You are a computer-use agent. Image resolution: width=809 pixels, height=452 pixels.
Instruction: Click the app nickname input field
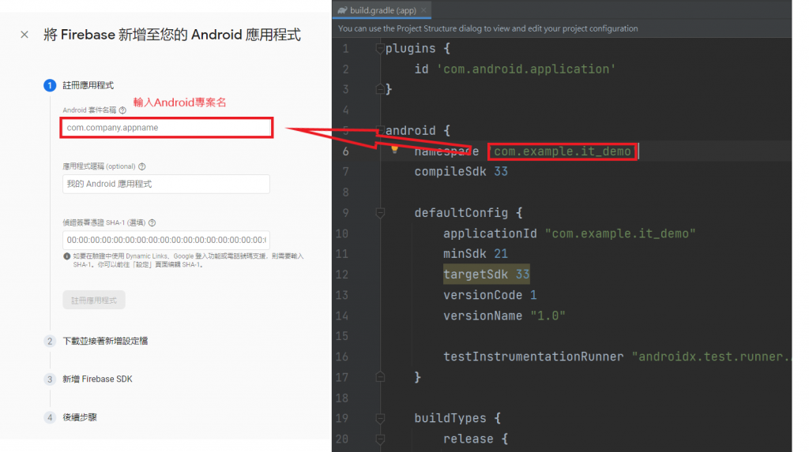pyautogui.click(x=166, y=184)
